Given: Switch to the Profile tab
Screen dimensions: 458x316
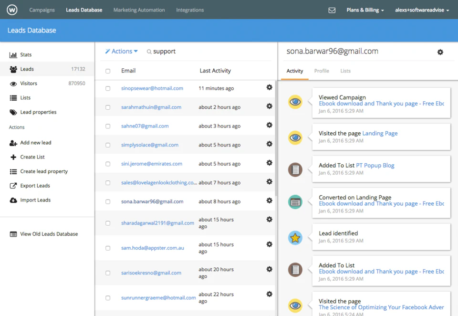Looking at the screenshot, I should click(322, 70).
